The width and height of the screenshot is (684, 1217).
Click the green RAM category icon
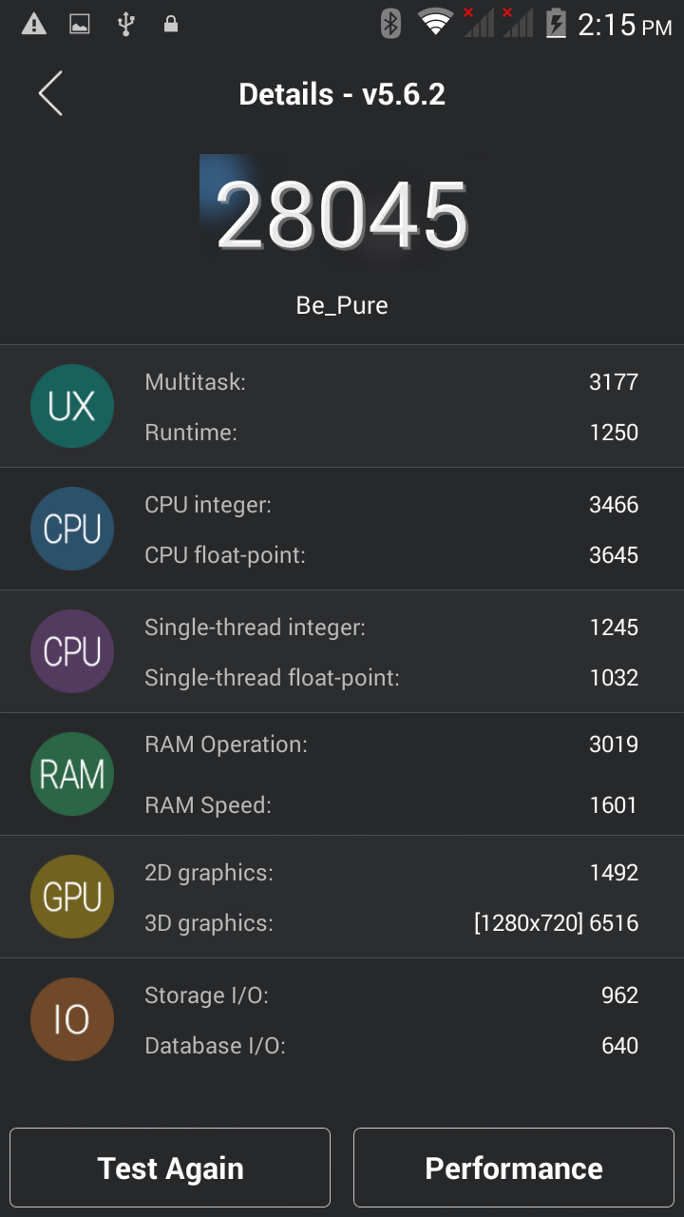click(x=72, y=775)
